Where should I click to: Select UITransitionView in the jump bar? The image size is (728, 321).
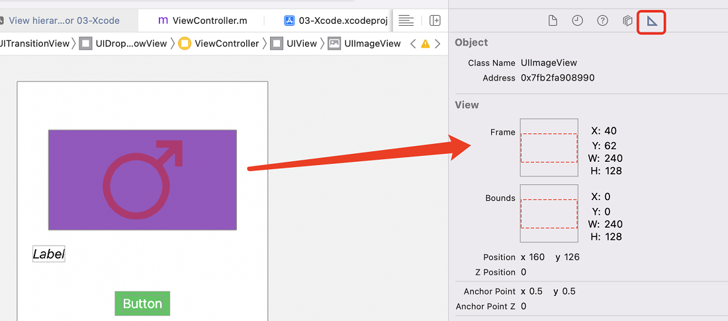[34, 44]
